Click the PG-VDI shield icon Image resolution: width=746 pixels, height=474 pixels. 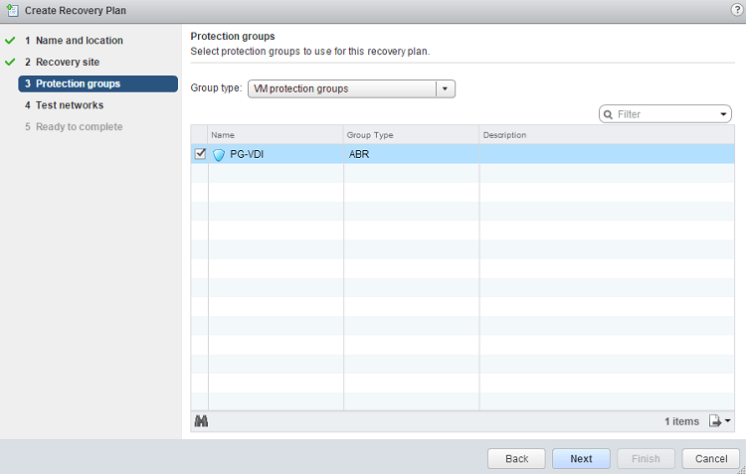pyautogui.click(x=219, y=154)
